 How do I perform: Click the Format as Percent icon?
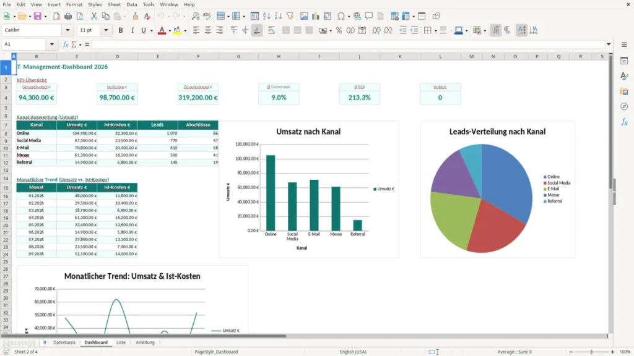coord(339,30)
